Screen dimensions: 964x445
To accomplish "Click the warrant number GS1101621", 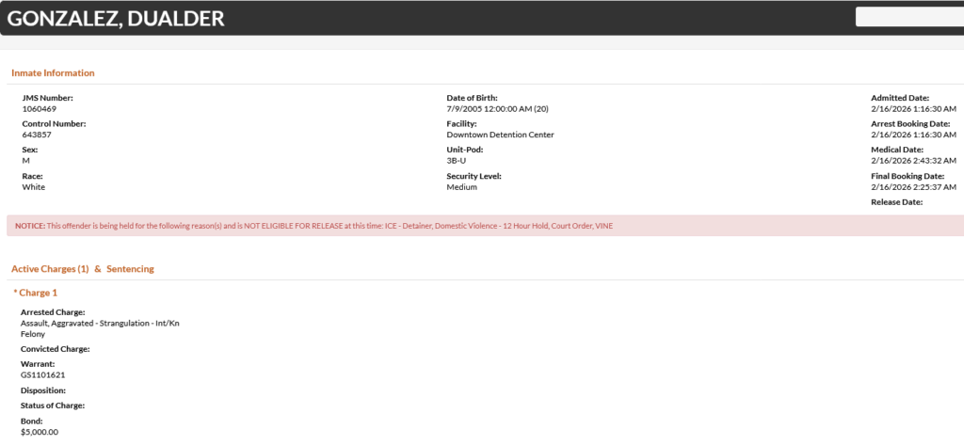I will (x=42, y=373).
